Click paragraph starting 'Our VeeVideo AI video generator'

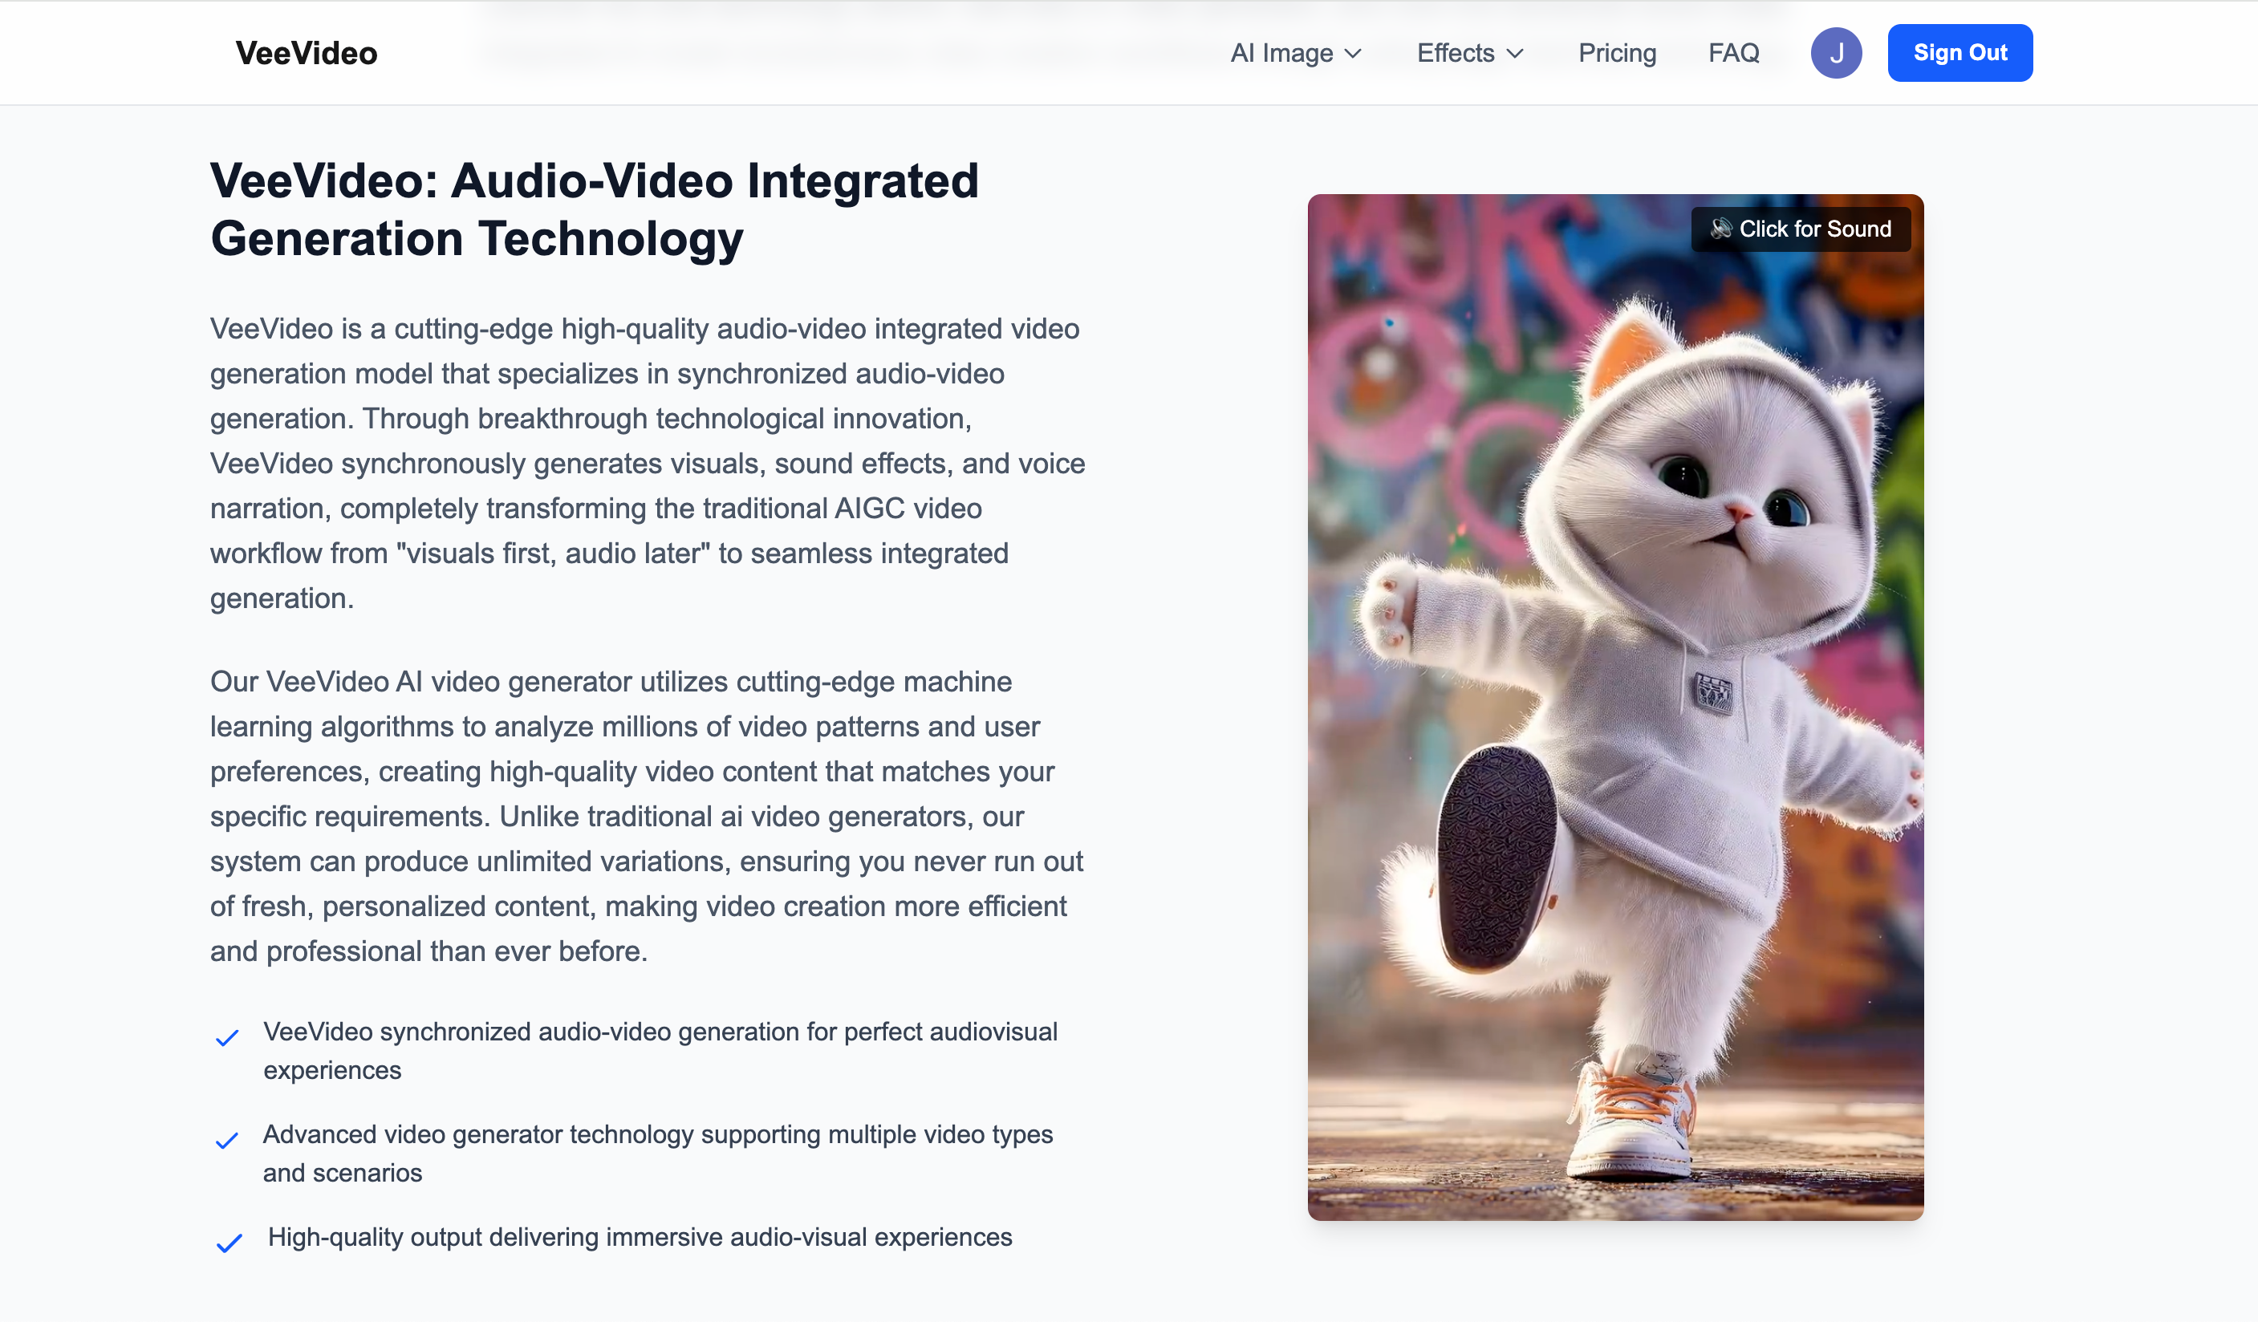pyautogui.click(x=646, y=816)
